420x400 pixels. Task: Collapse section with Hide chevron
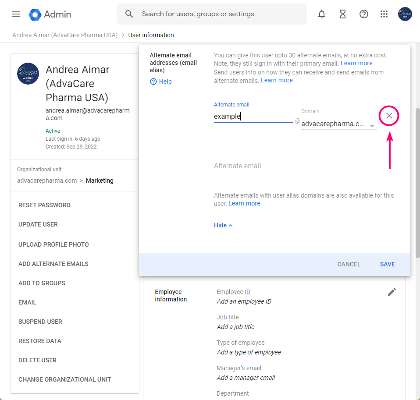pyautogui.click(x=223, y=225)
